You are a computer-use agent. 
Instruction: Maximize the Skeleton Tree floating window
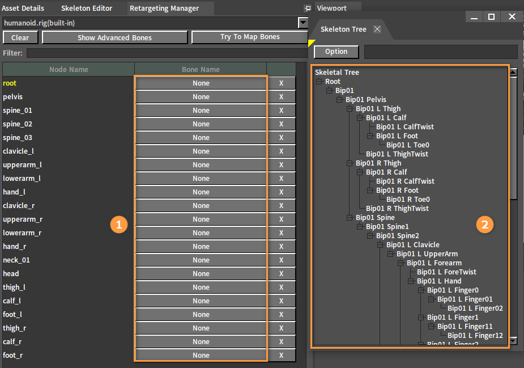[491, 16]
